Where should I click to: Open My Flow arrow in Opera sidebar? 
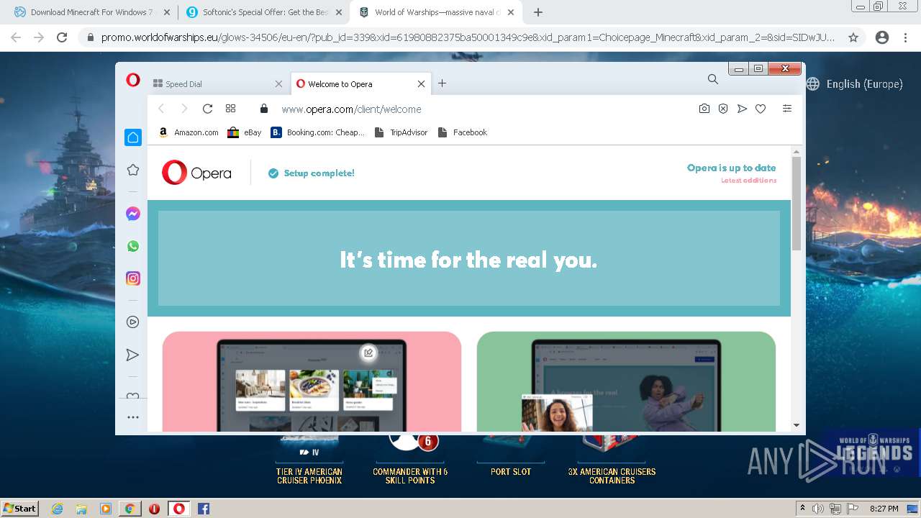[133, 355]
